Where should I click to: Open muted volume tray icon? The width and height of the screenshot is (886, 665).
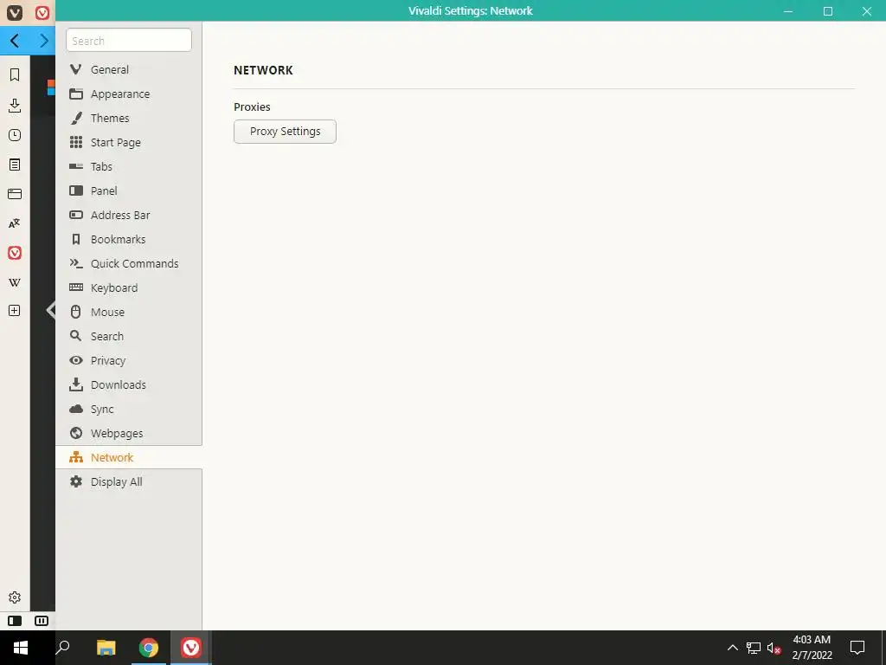[774, 648]
